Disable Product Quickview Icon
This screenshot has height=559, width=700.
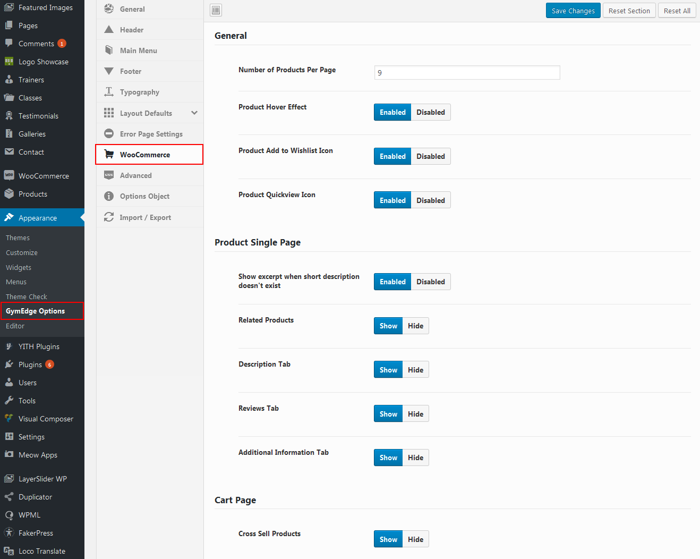click(x=431, y=200)
